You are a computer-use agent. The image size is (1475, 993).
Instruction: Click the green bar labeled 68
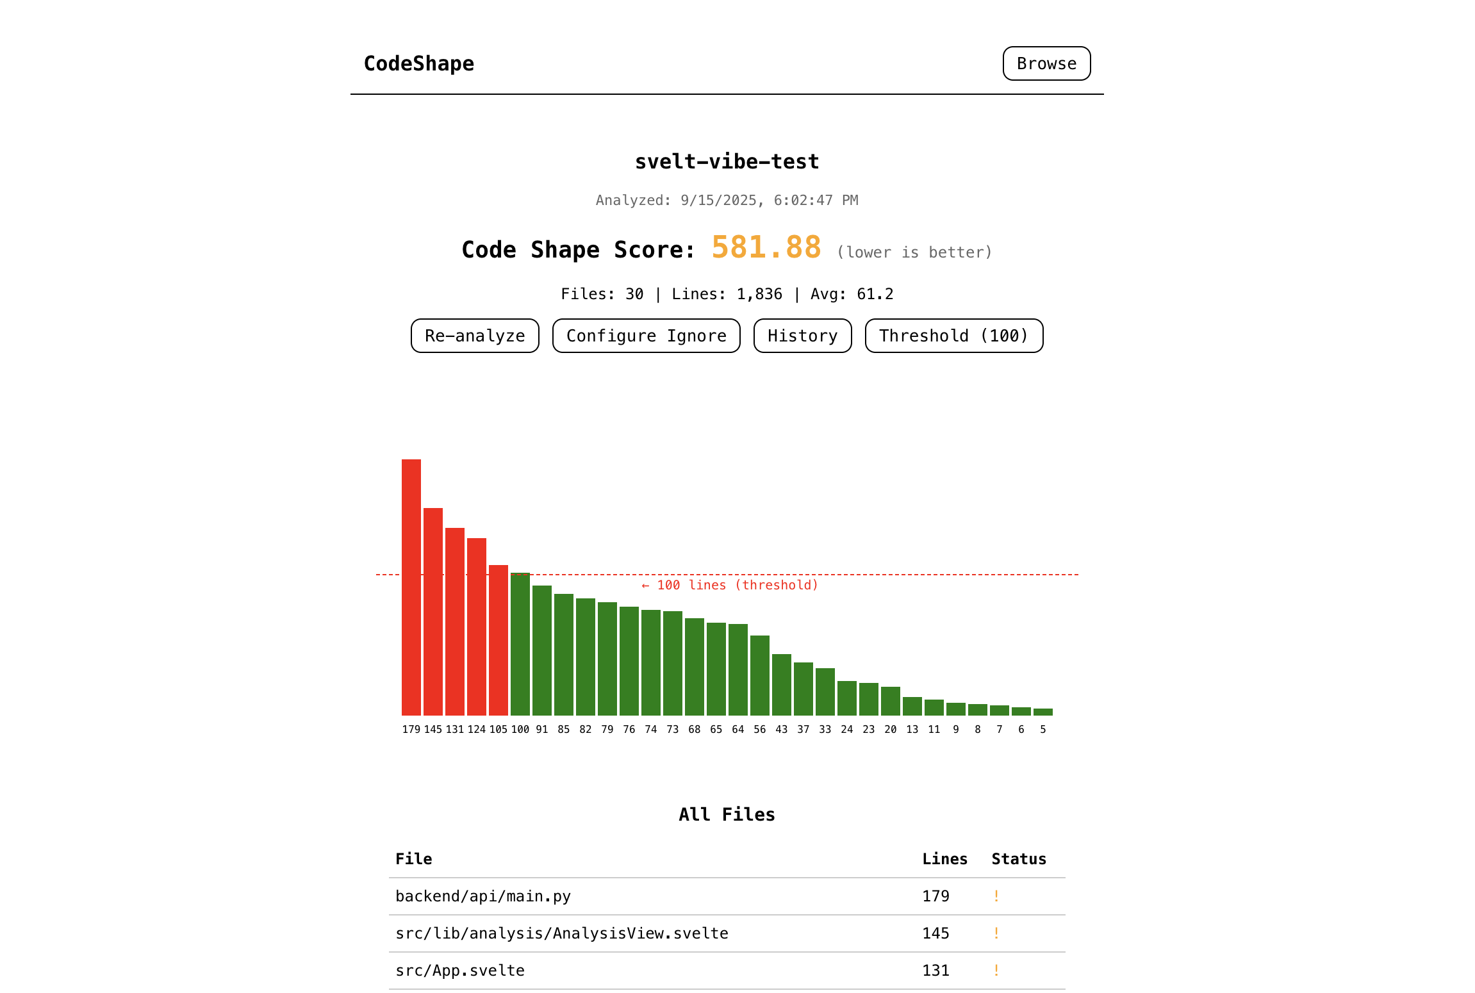(x=695, y=666)
